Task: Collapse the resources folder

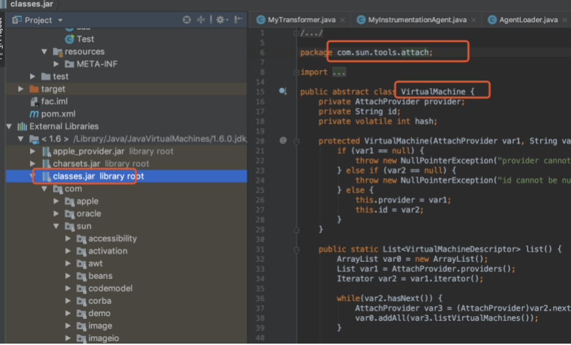Action: (x=44, y=52)
